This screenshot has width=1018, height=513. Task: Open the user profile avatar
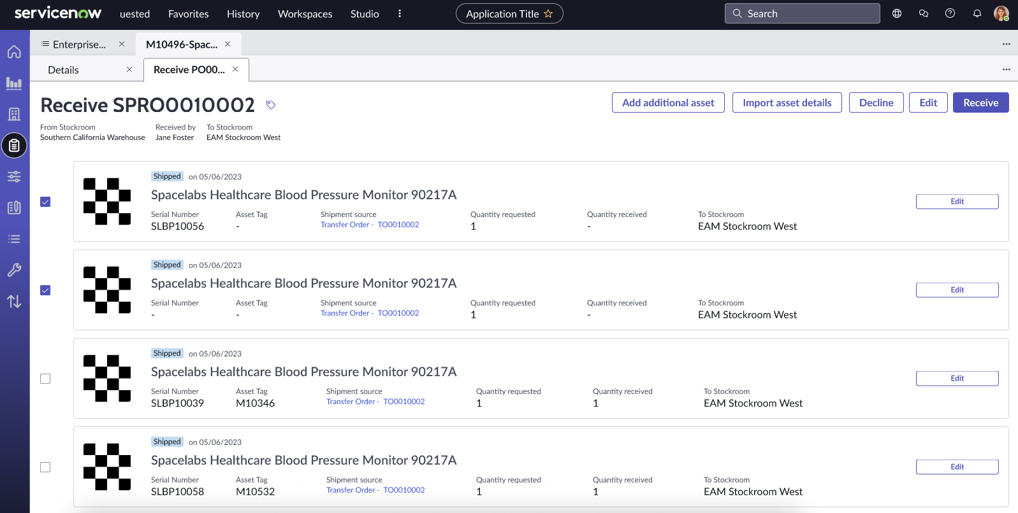pyautogui.click(x=1001, y=13)
